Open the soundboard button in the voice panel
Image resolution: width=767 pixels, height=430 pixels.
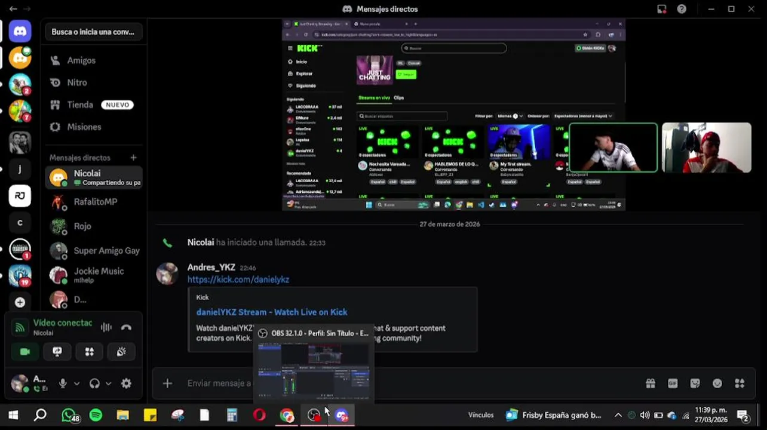[x=121, y=352]
